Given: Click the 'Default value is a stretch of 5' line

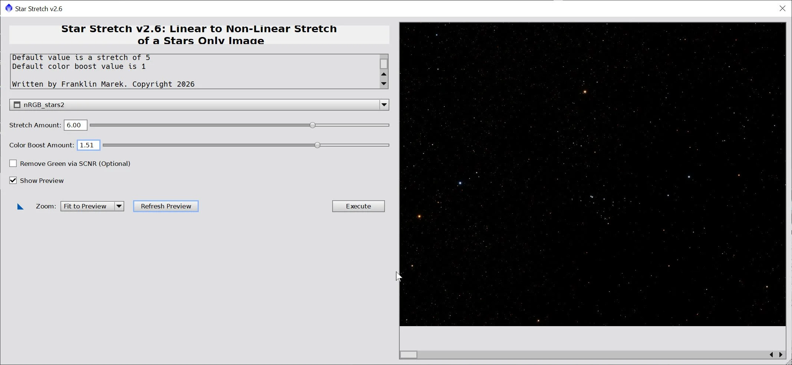Looking at the screenshot, I should tap(81, 57).
